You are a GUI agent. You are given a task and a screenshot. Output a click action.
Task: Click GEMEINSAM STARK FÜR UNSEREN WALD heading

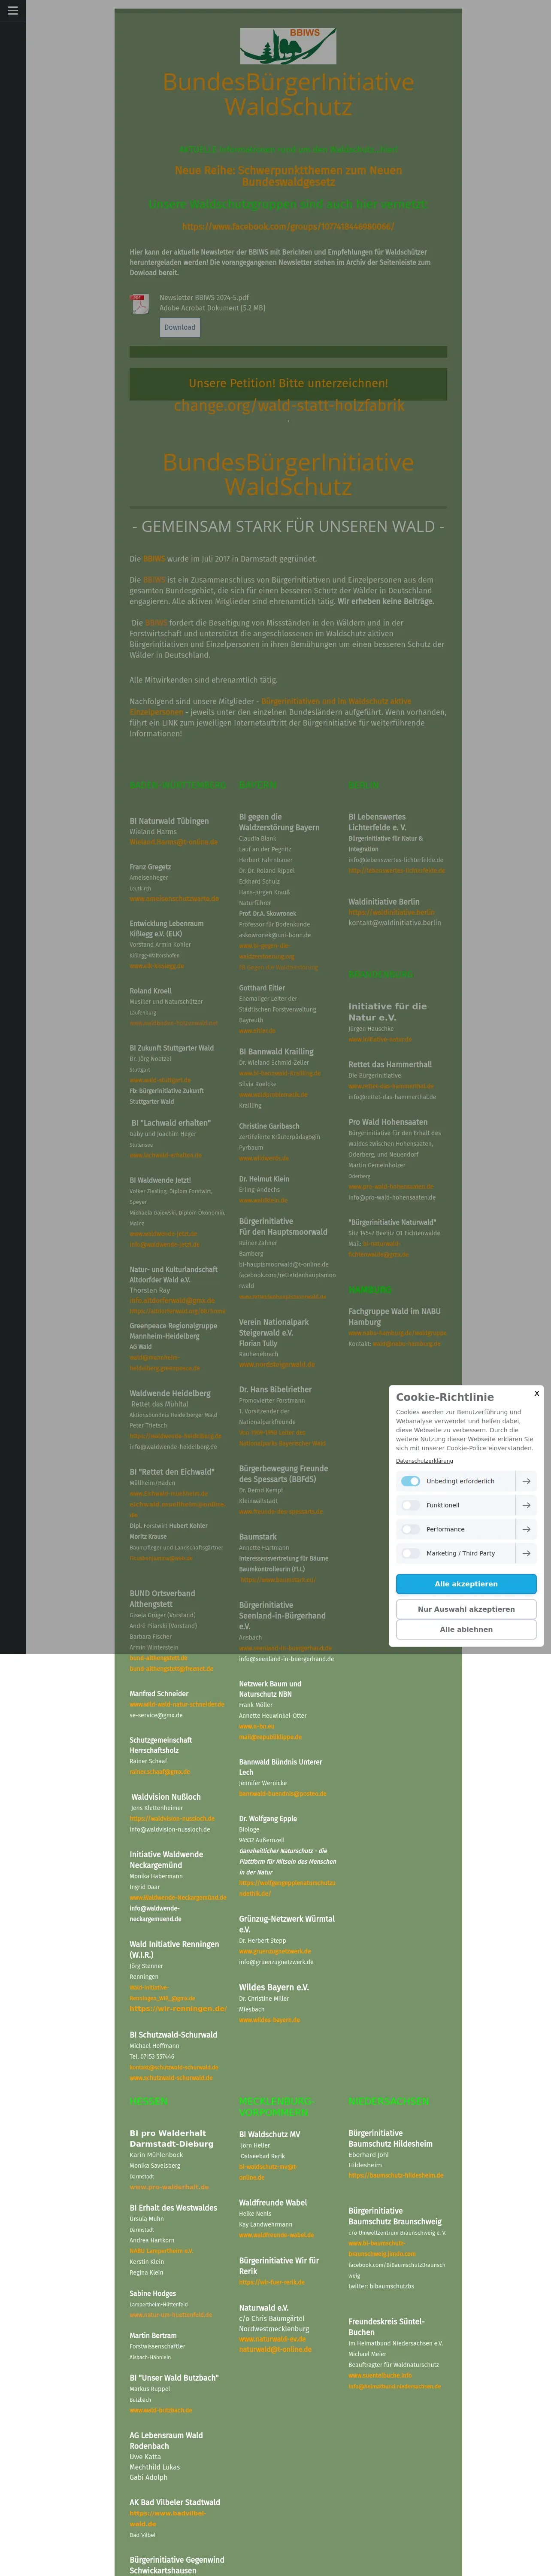point(288,526)
